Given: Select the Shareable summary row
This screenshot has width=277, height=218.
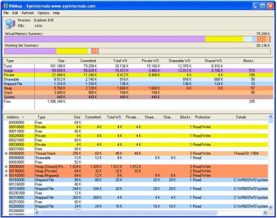Looking at the screenshot, I should (138, 79).
